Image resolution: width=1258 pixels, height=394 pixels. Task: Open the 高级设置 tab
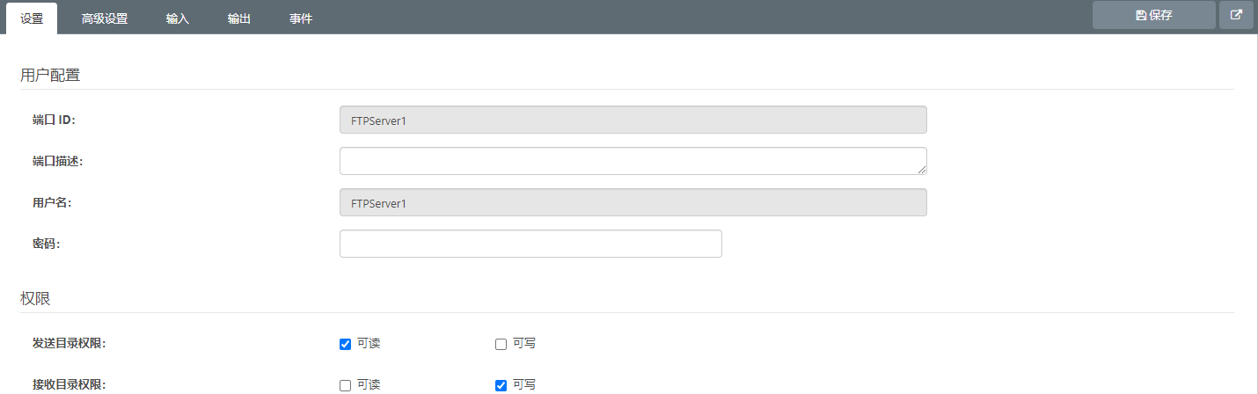[x=105, y=18]
